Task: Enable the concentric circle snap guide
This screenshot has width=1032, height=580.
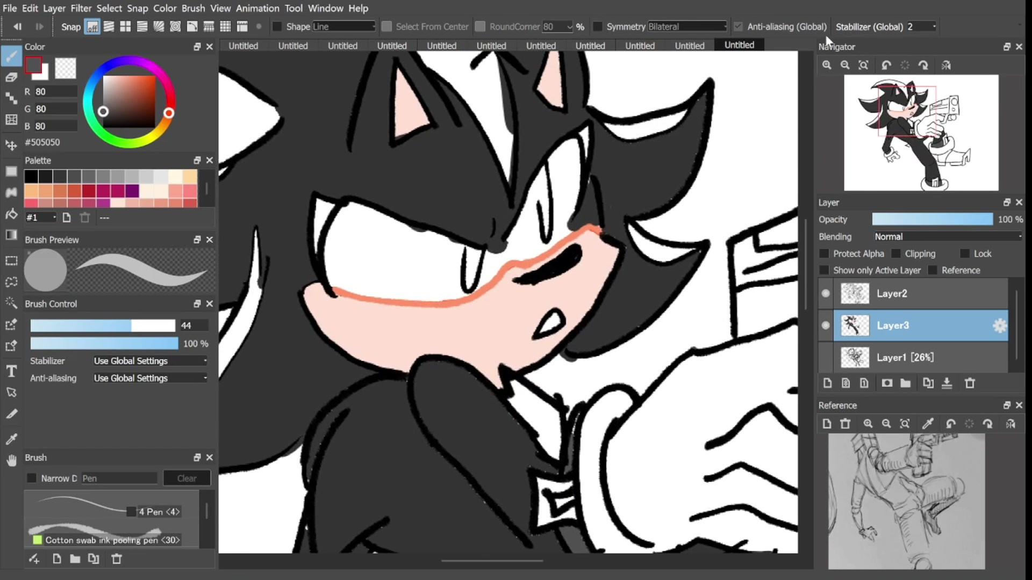Action: 175,27
